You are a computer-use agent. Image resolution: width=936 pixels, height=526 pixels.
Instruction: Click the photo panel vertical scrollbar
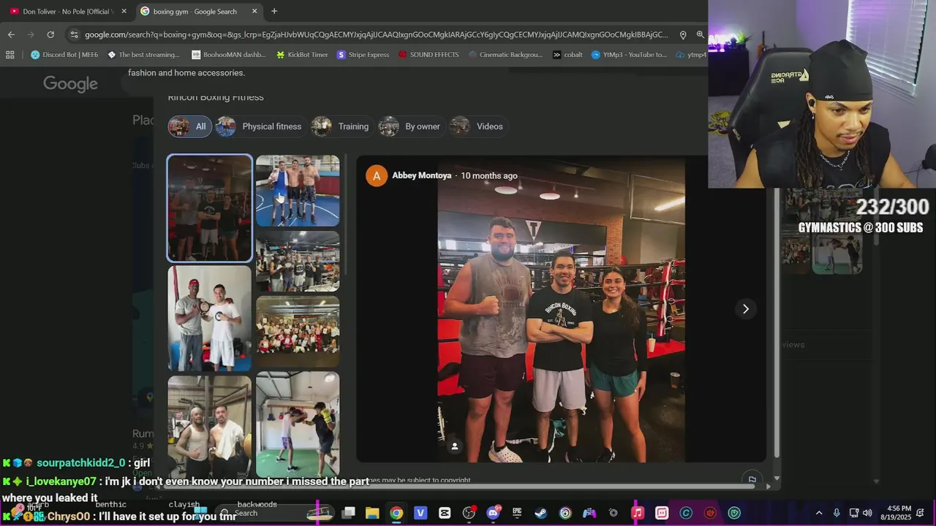coord(776,321)
